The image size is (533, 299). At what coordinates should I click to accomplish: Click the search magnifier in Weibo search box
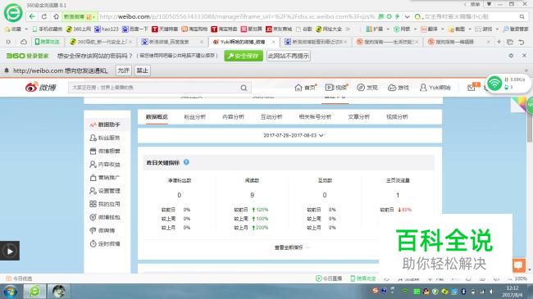pos(244,88)
